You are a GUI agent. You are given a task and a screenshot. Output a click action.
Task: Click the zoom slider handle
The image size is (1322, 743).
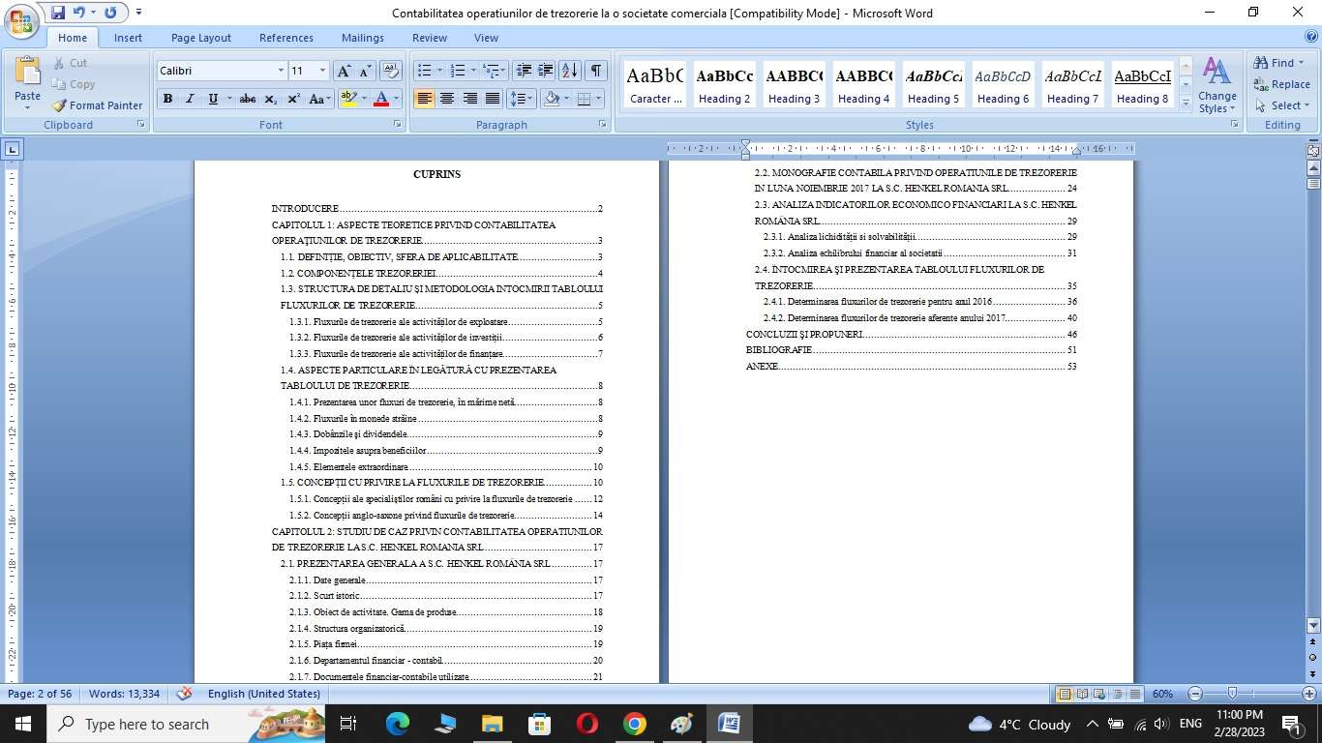(1231, 694)
